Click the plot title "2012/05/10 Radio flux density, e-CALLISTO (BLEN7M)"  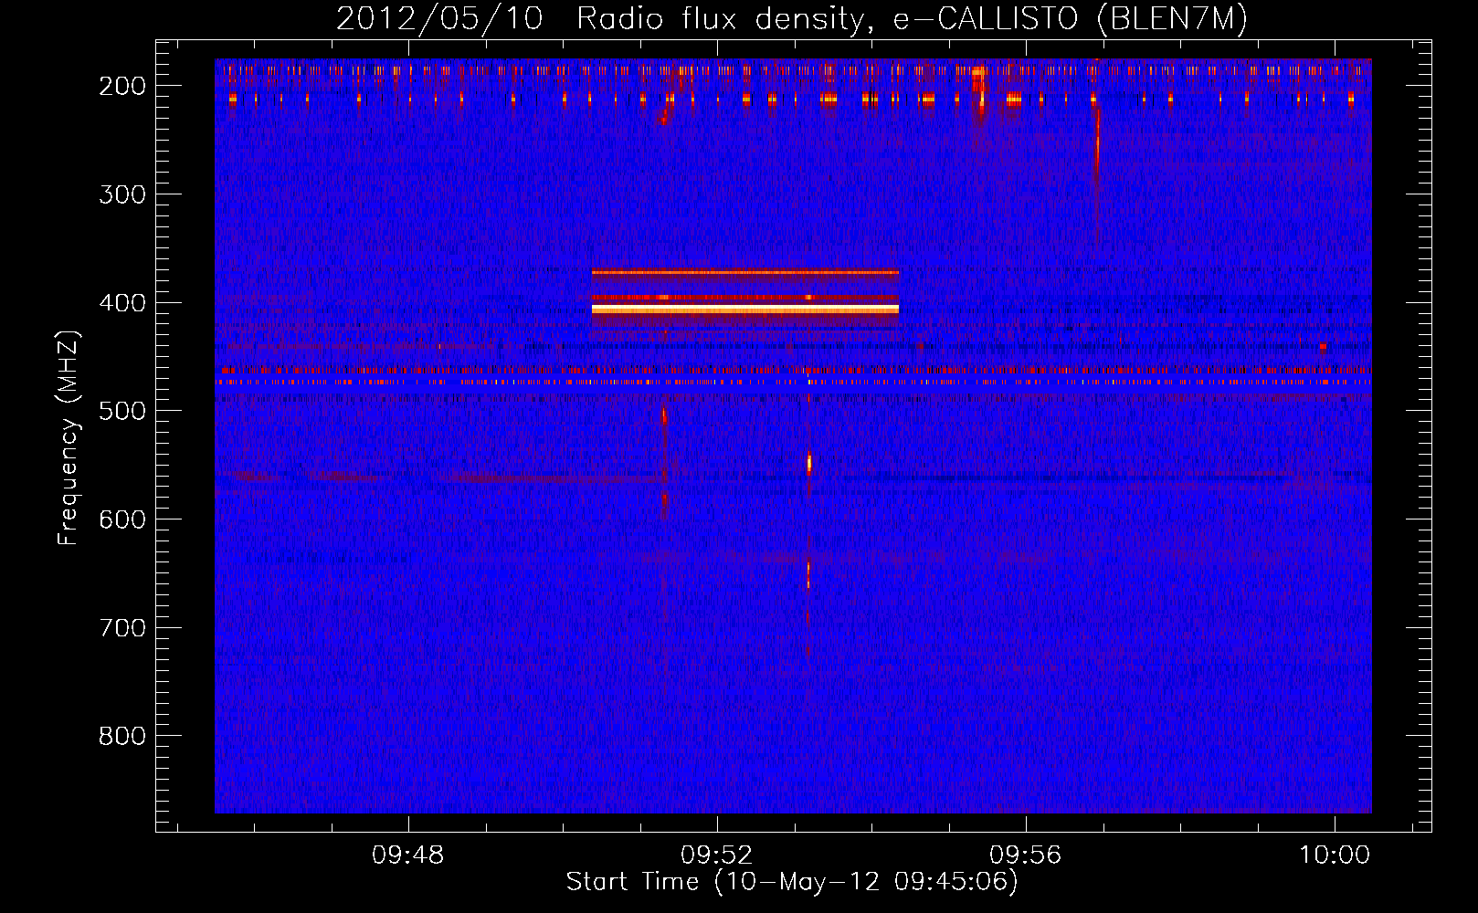[x=792, y=18]
